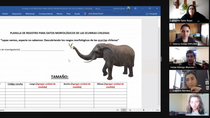Open the Revisar ribbon tab
Viewport: 210px width, 118px height.
(x=59, y=14)
